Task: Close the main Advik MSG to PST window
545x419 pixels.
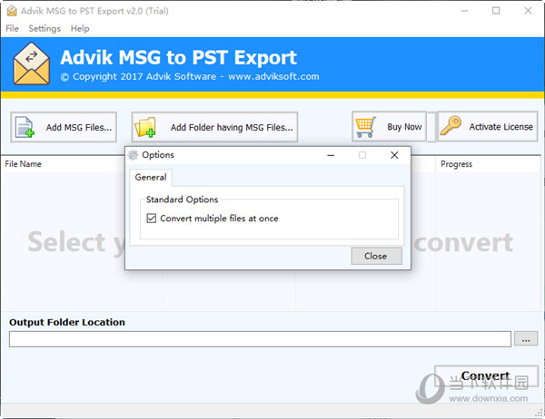Action: tap(528, 11)
